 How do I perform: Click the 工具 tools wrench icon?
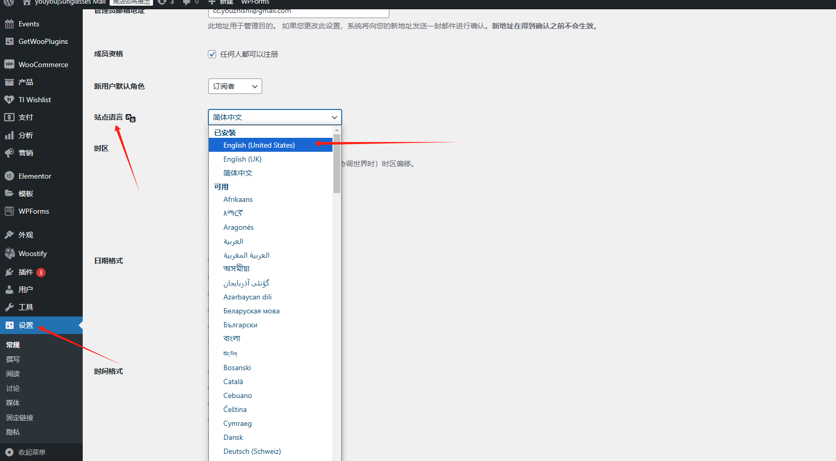click(x=9, y=307)
